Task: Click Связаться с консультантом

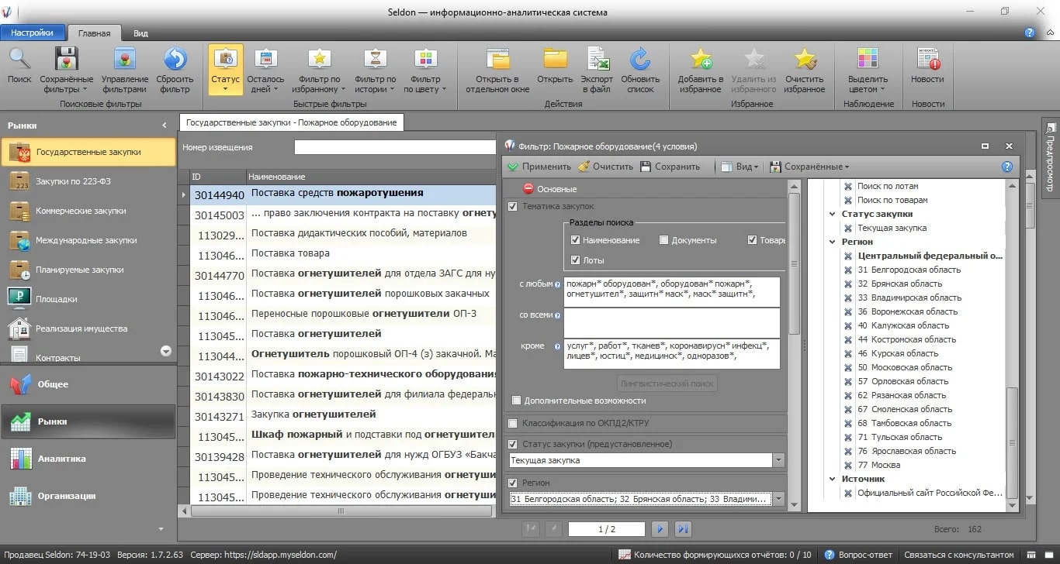Action: point(959,555)
